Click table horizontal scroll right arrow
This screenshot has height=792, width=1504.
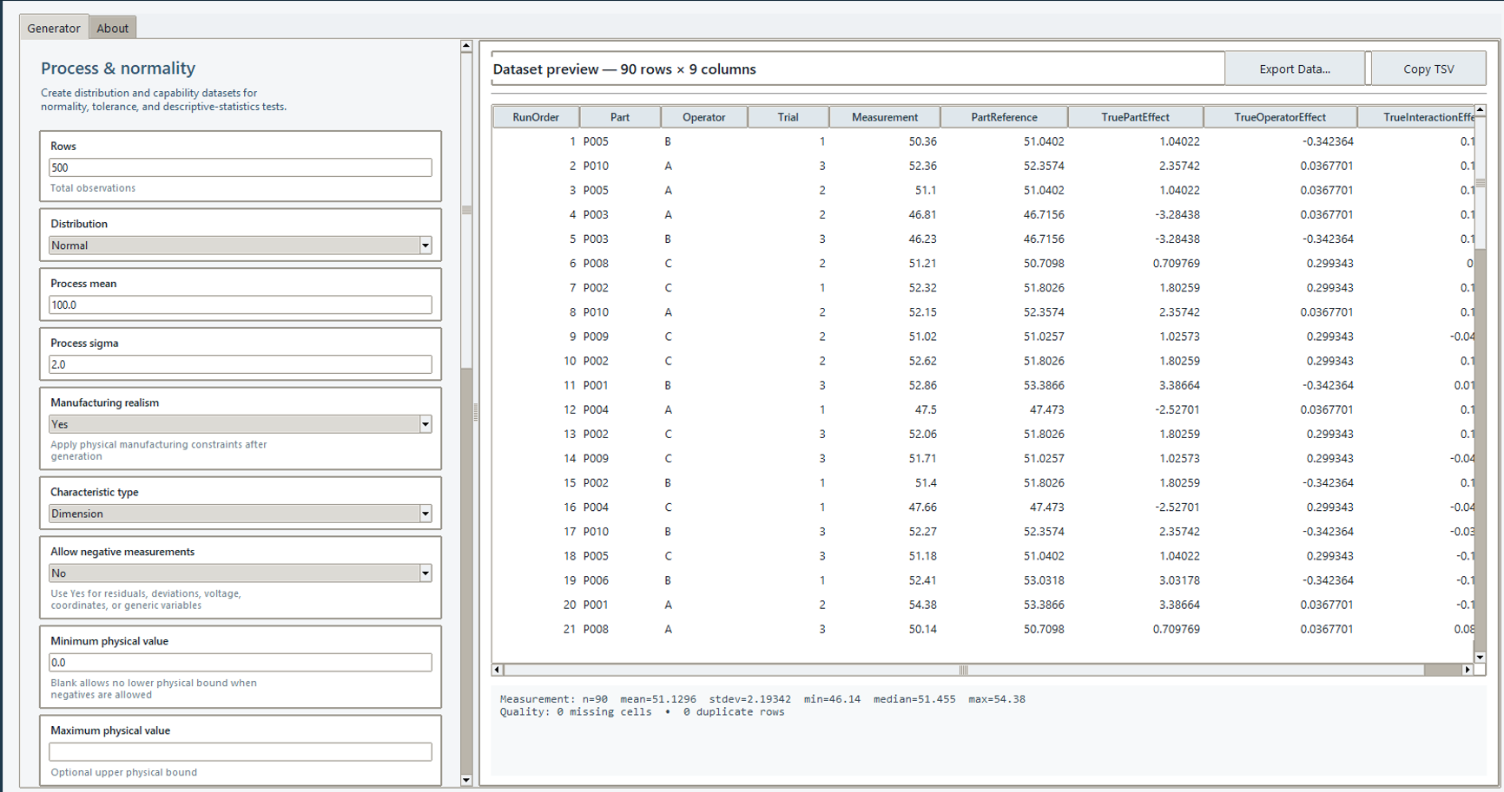pyautogui.click(x=1468, y=670)
